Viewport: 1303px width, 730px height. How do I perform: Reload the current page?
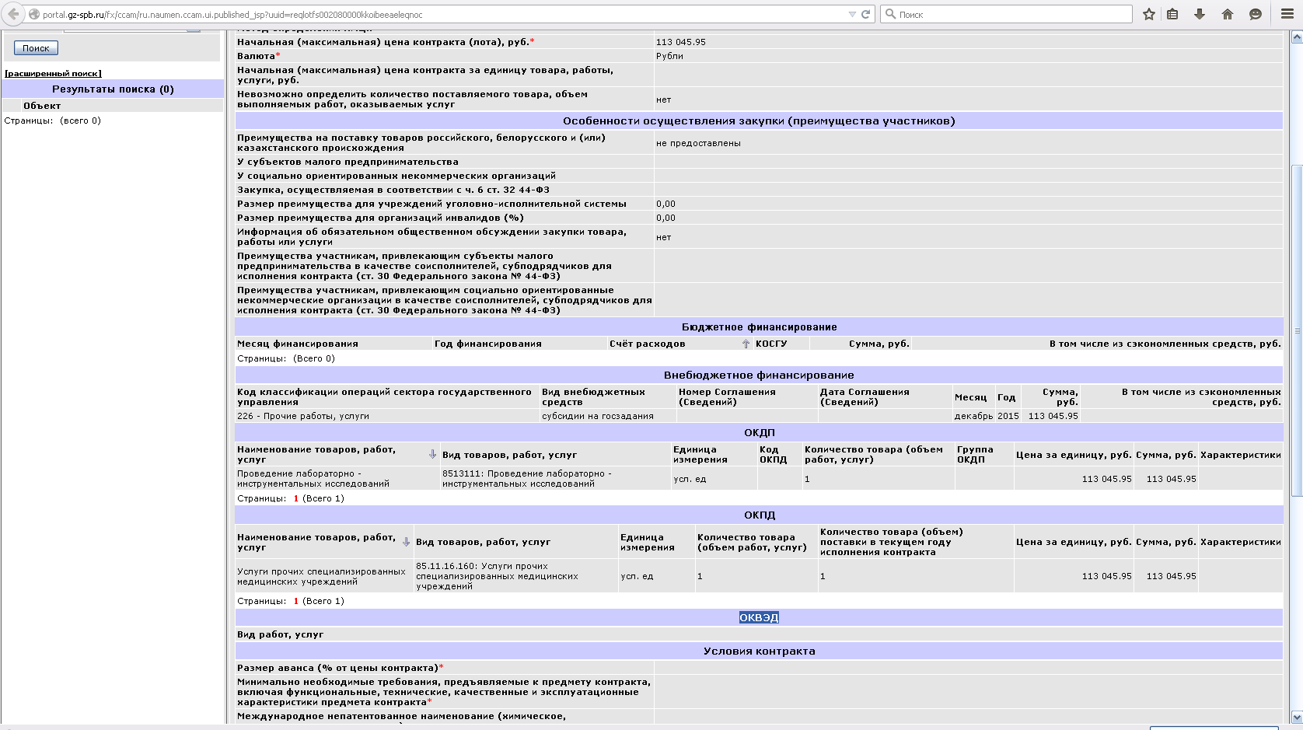865,15
